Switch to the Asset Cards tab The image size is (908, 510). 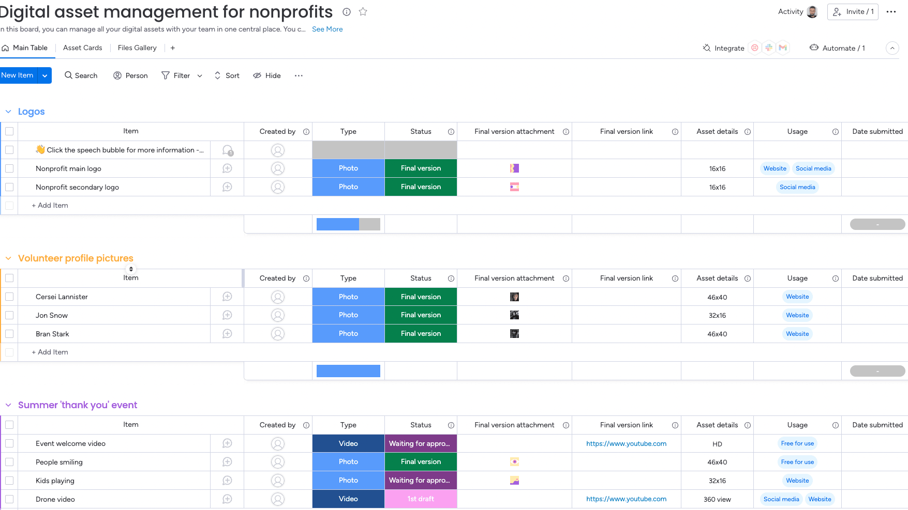click(x=82, y=48)
